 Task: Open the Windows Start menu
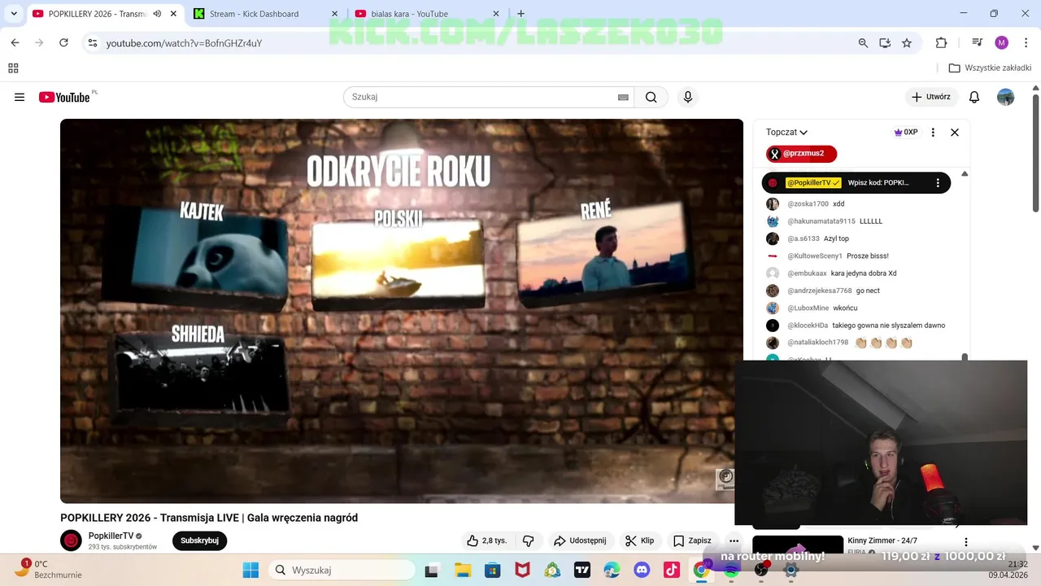coord(250,570)
